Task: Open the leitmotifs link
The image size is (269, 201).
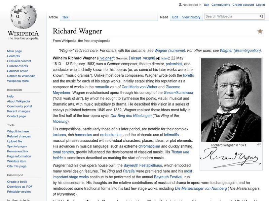Action: [x=171, y=135]
